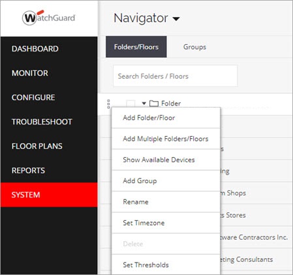Select the Consultants row

click(256, 259)
